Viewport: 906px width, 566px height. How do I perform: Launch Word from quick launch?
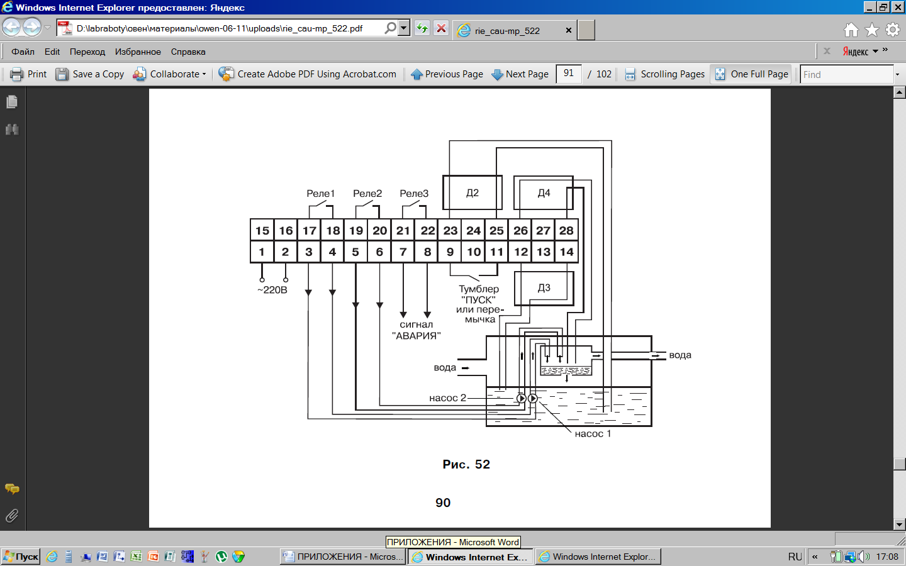[103, 557]
